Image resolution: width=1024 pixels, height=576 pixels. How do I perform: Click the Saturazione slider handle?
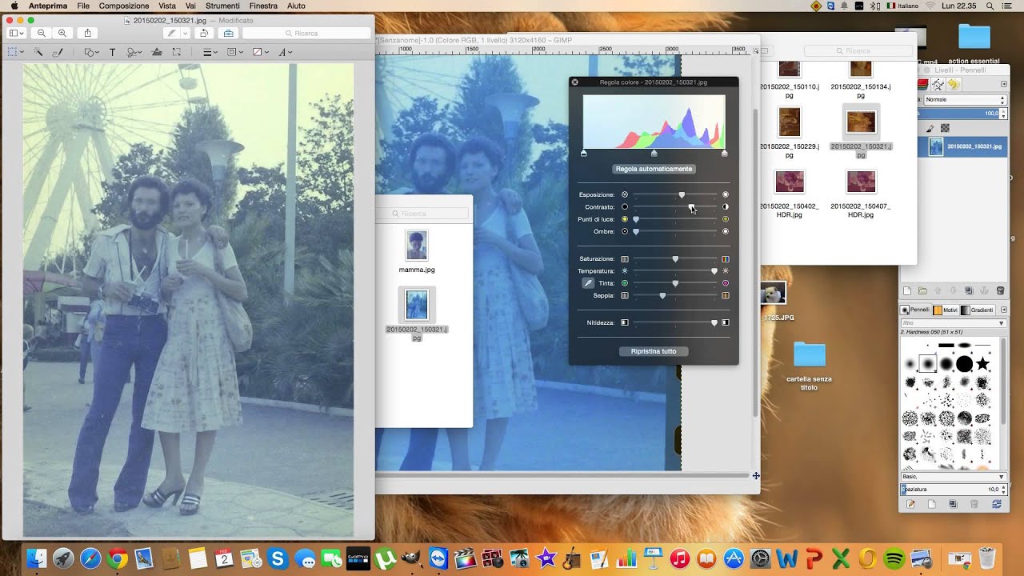point(675,259)
